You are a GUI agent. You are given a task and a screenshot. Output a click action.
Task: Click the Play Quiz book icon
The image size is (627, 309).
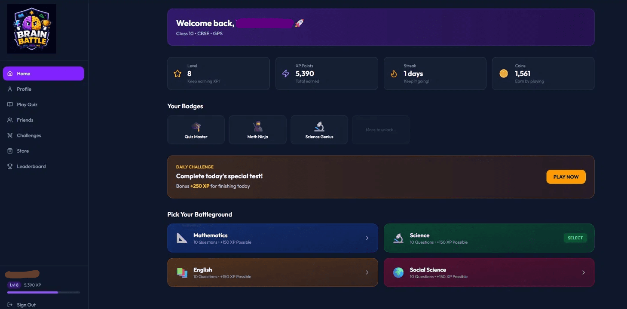[x=10, y=104]
